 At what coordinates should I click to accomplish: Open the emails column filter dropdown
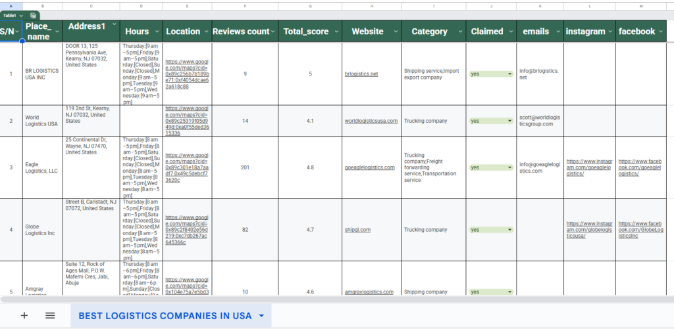point(558,32)
